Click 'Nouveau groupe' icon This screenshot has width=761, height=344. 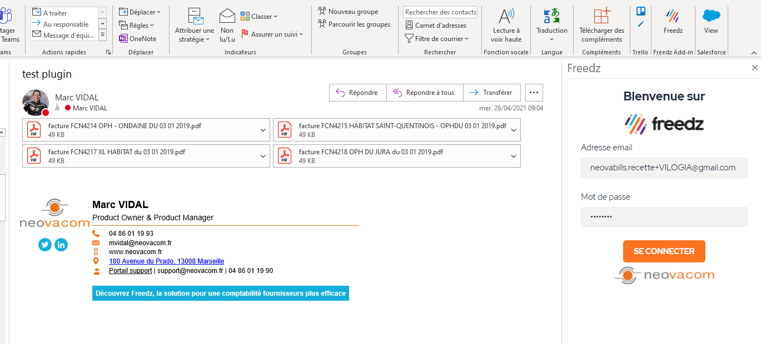[322, 11]
